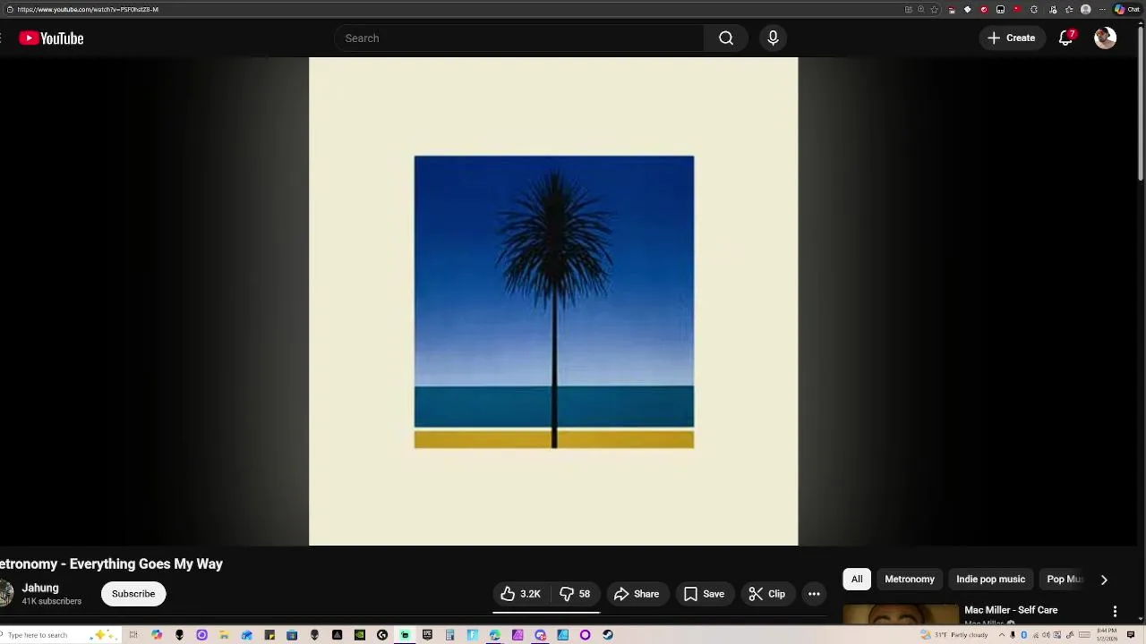Open the notifications bell
Image resolution: width=1146 pixels, height=644 pixels.
(x=1065, y=38)
